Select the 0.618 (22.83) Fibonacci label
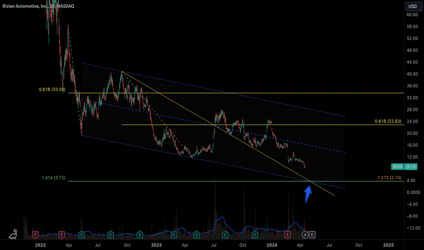Viewport: 424px width, 250px height. click(x=388, y=121)
